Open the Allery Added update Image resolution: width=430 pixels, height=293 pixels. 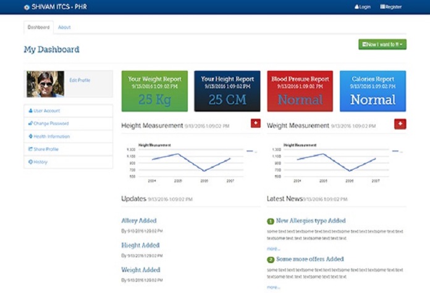click(x=139, y=220)
